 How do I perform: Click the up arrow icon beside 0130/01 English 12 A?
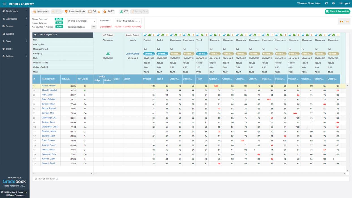pos(35,35)
